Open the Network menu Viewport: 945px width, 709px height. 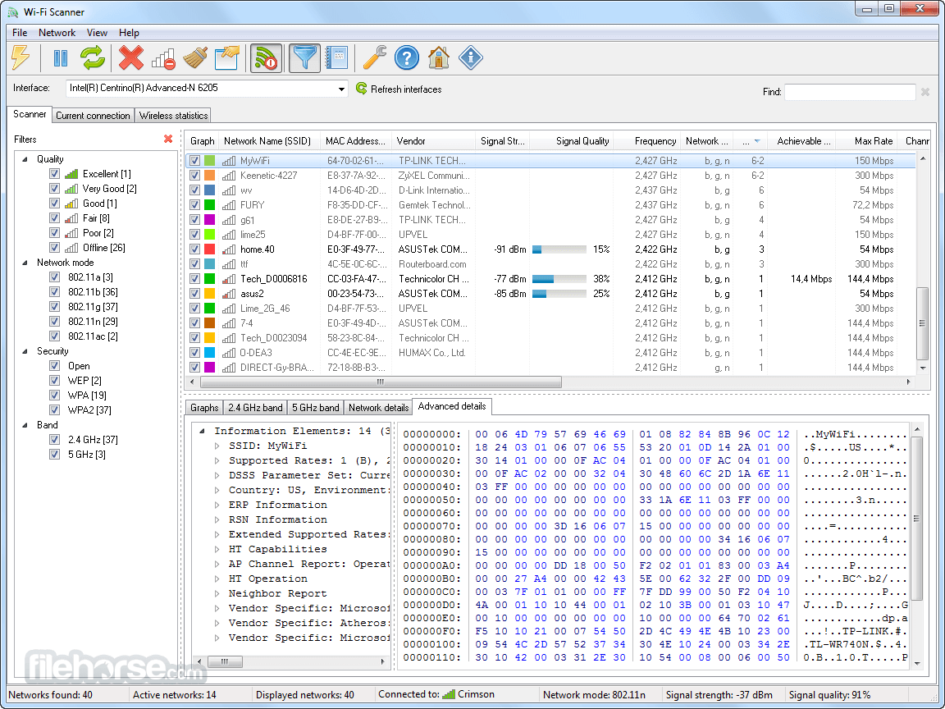tap(57, 33)
